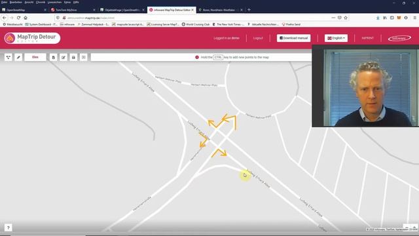Open the help question mark button
The height and width of the screenshot is (236, 419).
click(8, 227)
